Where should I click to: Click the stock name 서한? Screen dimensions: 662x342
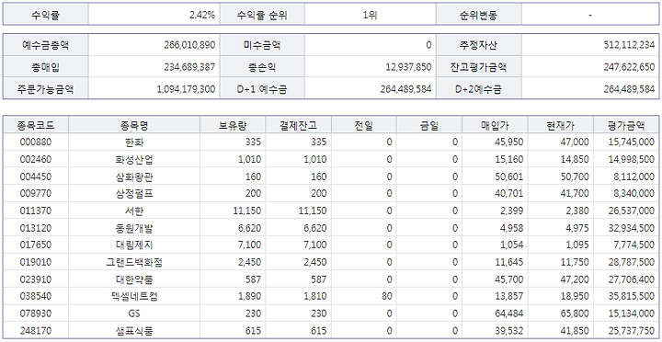[134, 211]
